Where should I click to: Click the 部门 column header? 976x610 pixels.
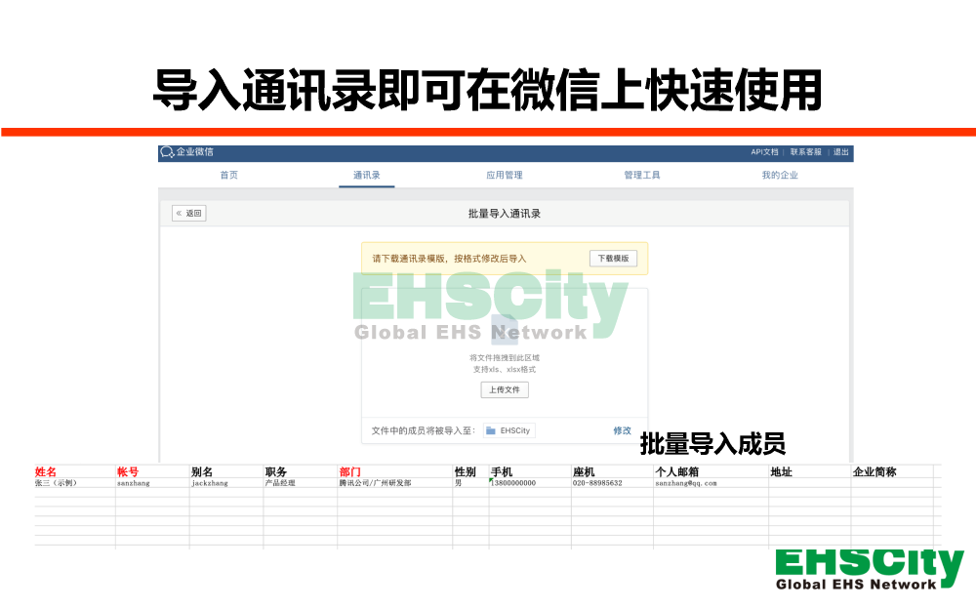(x=349, y=471)
